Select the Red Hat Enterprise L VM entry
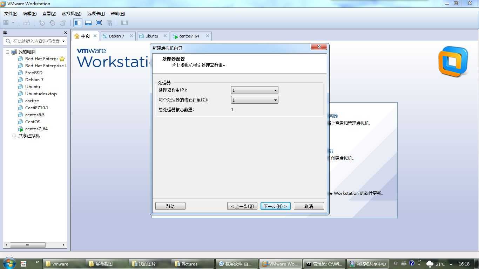Image resolution: width=479 pixels, height=269 pixels. (x=42, y=66)
